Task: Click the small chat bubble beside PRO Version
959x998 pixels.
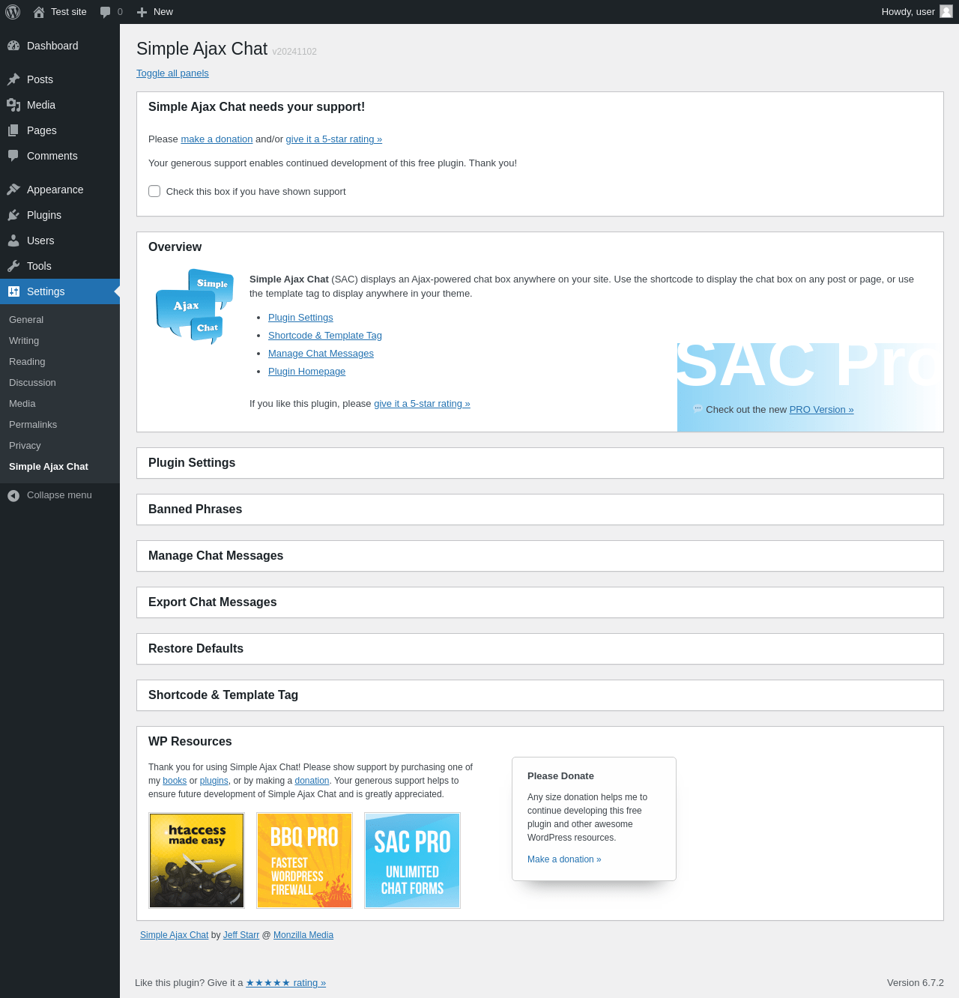Action: point(698,409)
